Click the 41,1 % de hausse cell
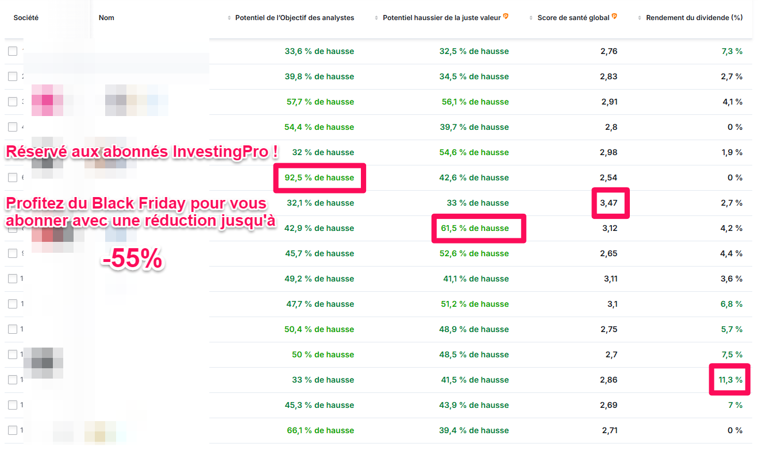The image size is (758, 455). 476,279
